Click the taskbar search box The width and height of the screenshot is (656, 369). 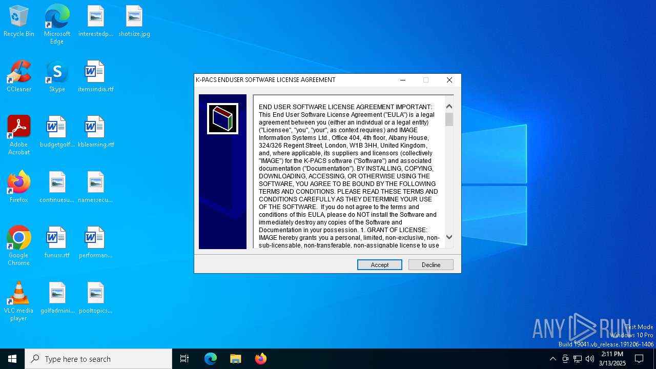98,359
